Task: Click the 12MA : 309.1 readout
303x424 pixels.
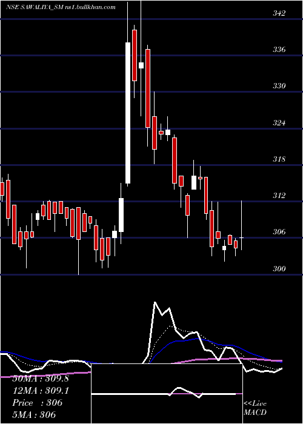Action: (x=41, y=391)
